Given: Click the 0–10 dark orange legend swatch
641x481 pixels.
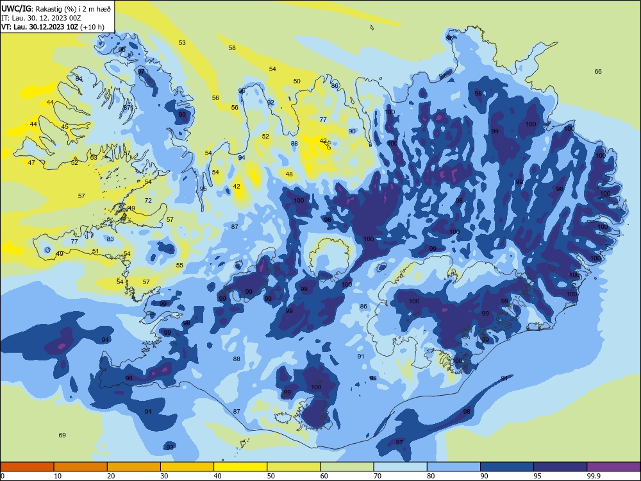Looking at the screenshot, I should [27, 467].
